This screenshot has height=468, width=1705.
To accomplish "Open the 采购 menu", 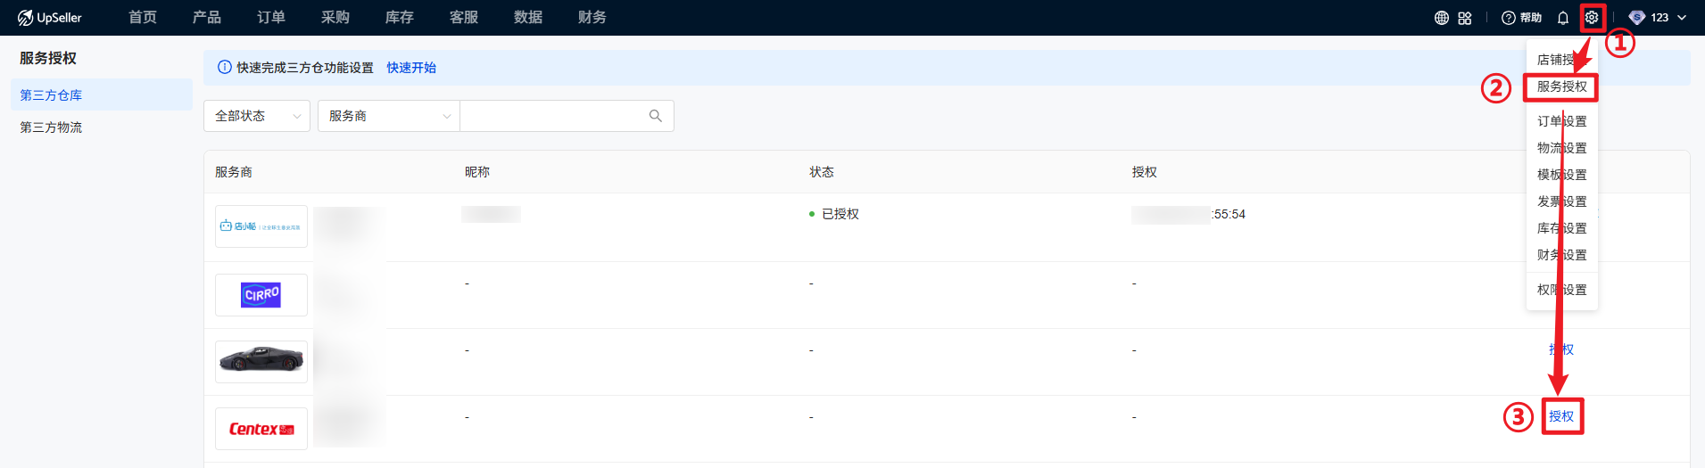I will [335, 18].
